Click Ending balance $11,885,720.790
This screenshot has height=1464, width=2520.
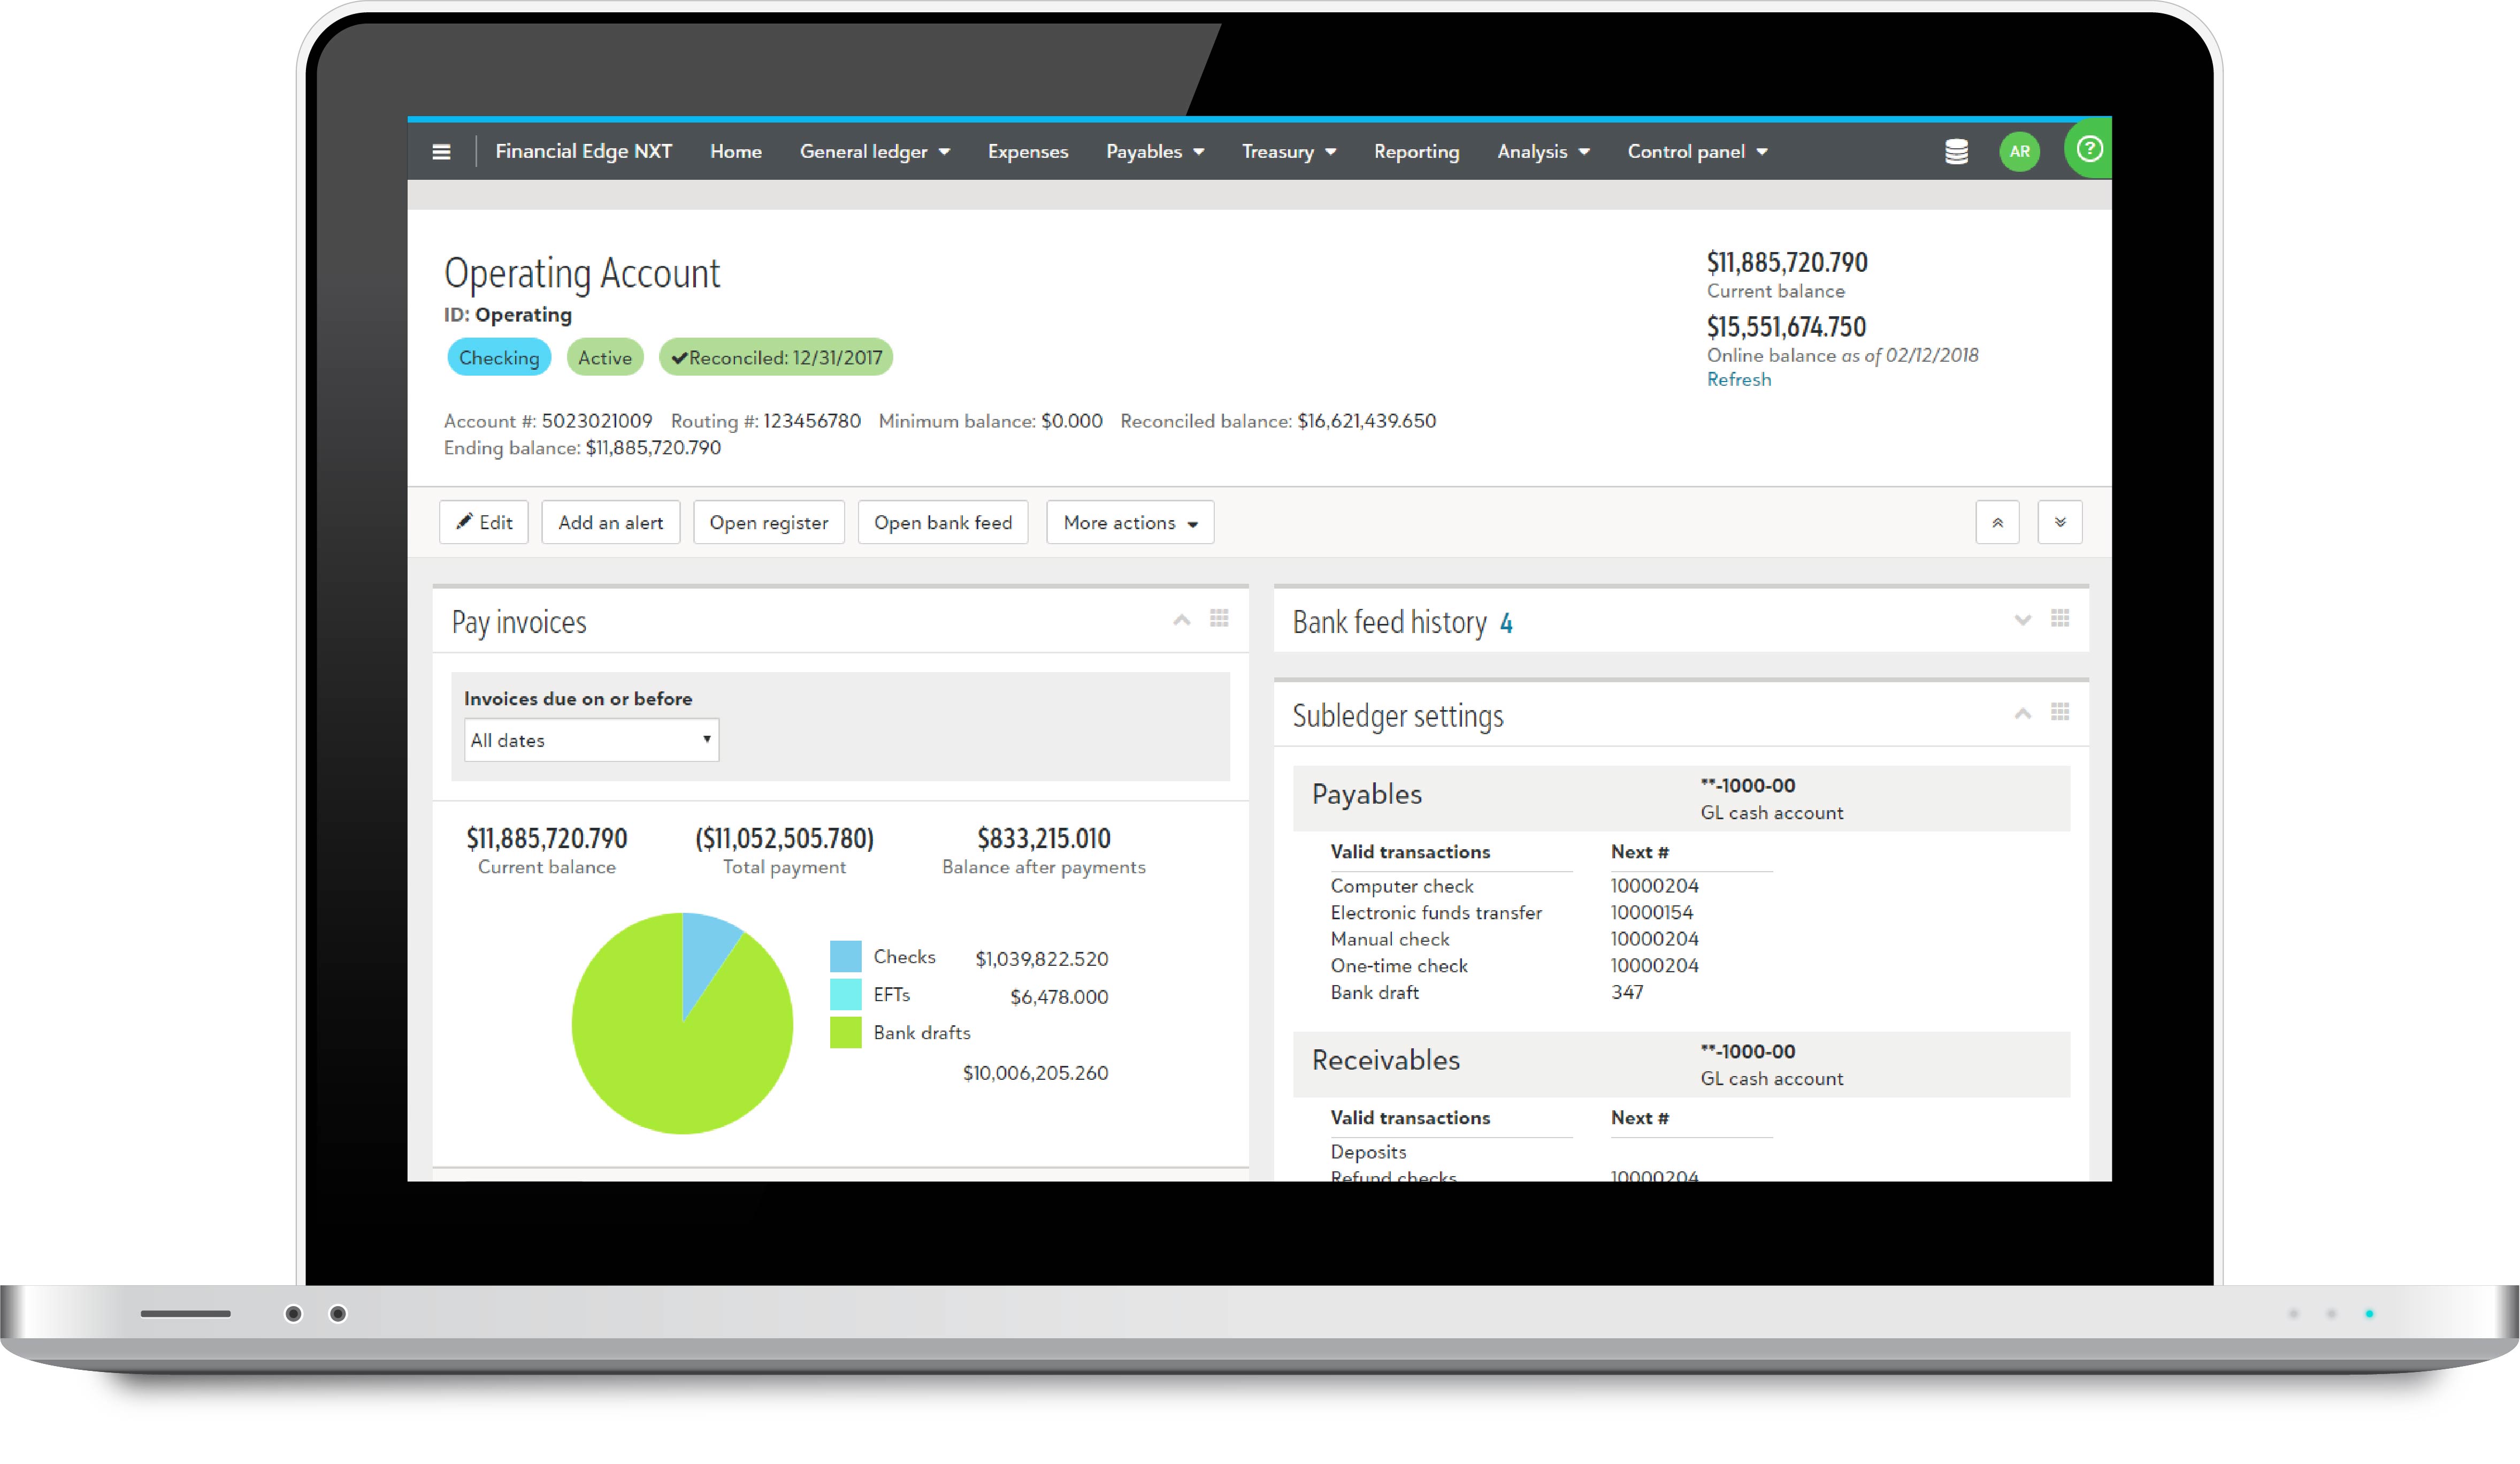[x=653, y=448]
